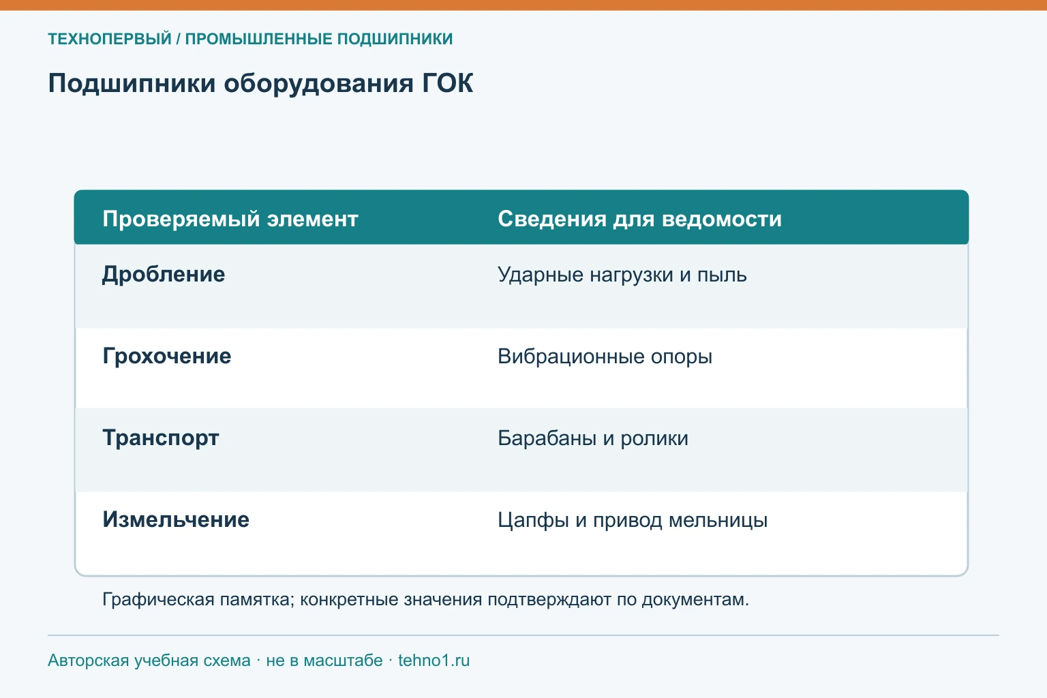Select the row label "Транспорт"
The image size is (1047, 698).
[x=161, y=438]
